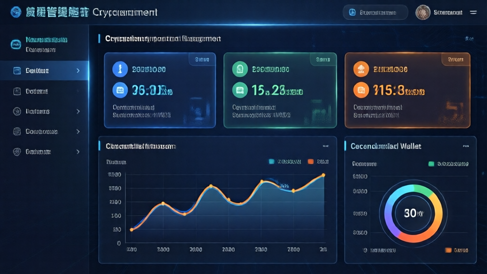Toggle the green legend entry in the Wallet panel
The height and width of the screenshot is (274, 487).
click(x=431, y=164)
